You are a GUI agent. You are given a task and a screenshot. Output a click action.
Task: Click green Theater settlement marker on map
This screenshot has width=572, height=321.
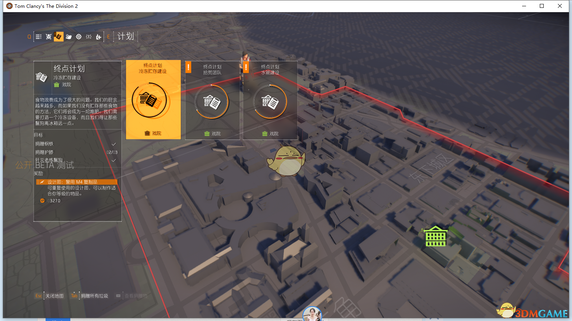[x=436, y=236]
